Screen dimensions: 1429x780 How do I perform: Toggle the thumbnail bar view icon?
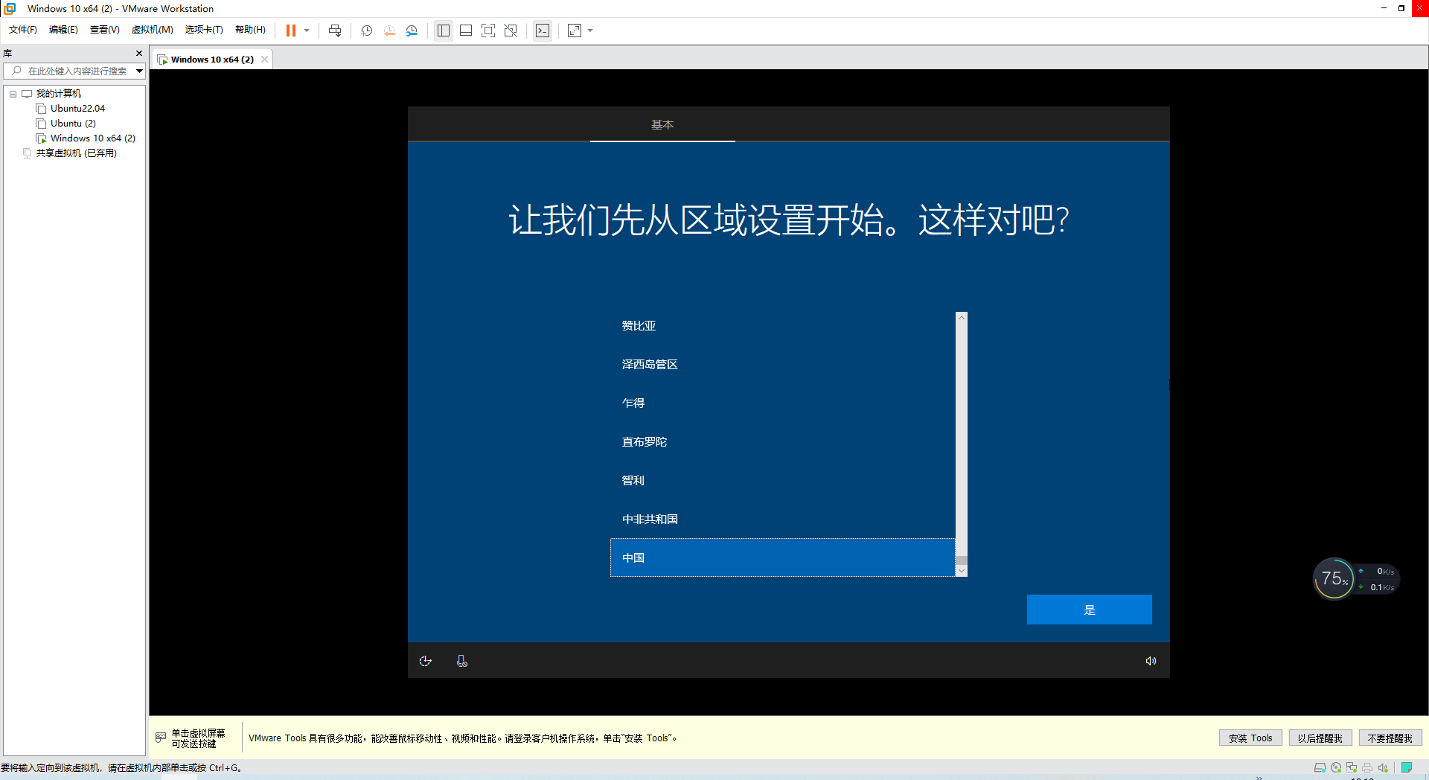[x=466, y=31]
